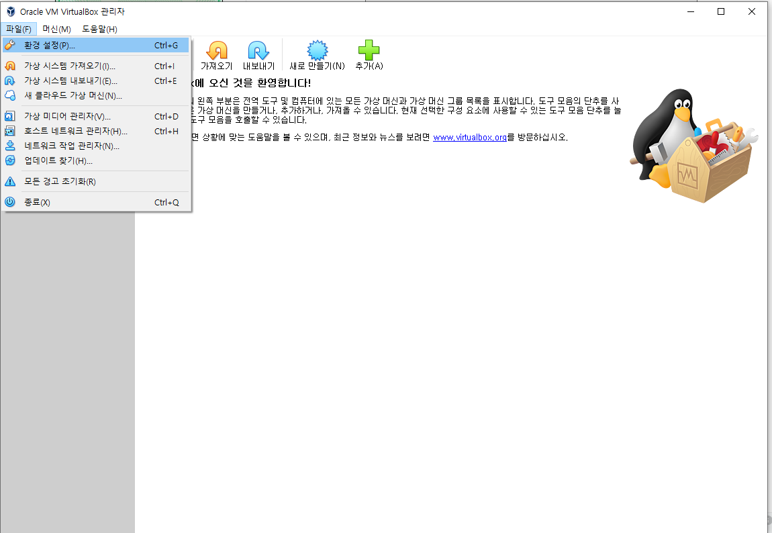
Task: Open the 머신(M) menu
Action: click(56, 29)
